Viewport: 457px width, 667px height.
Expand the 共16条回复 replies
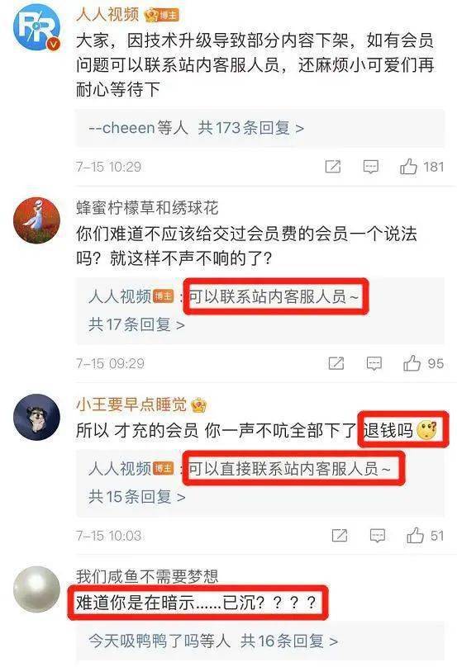[289, 641]
